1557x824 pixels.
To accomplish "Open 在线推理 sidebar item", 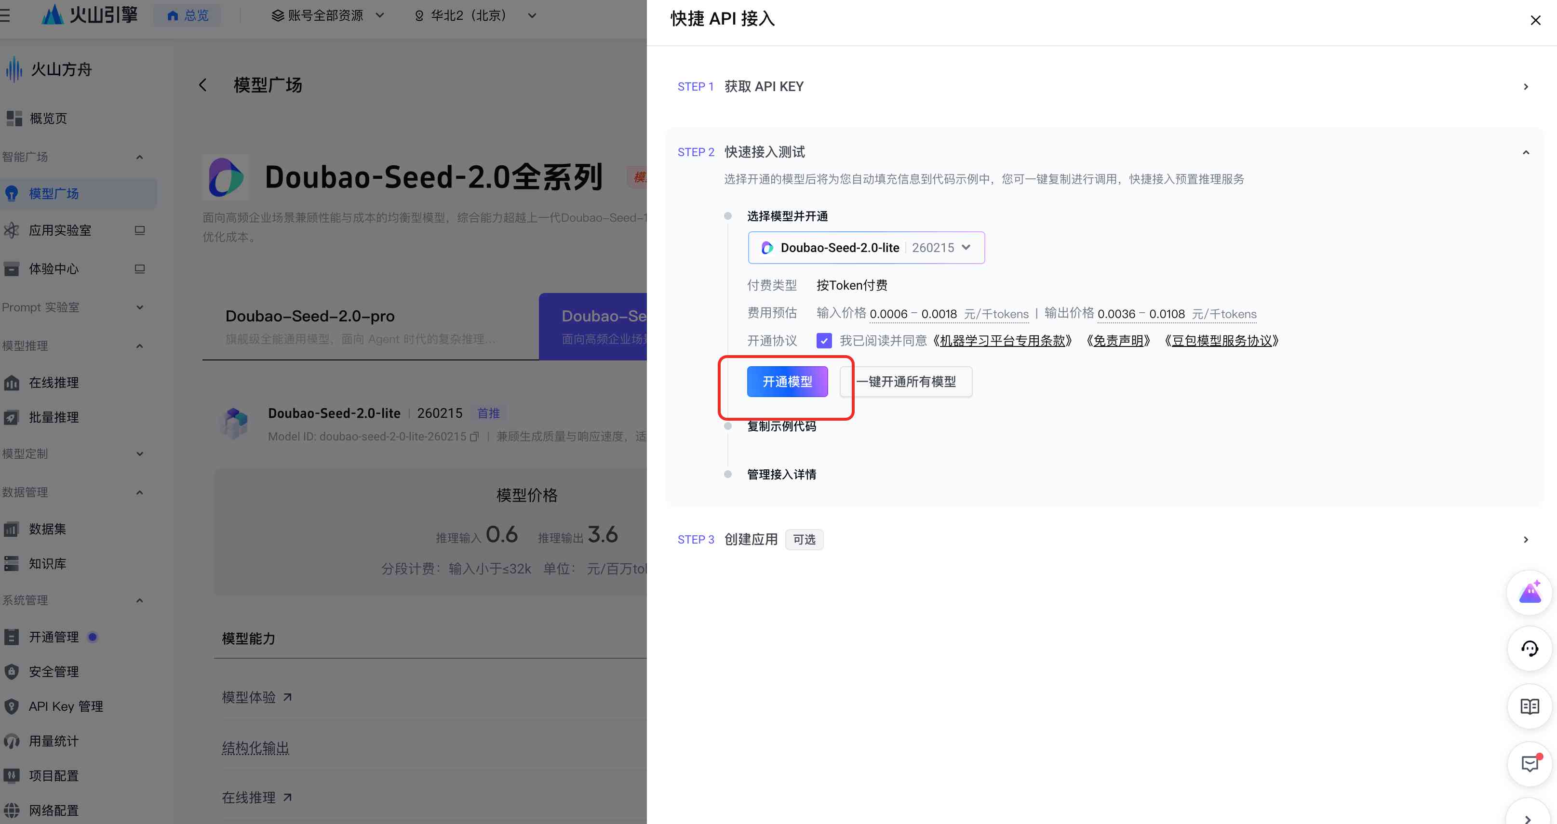I will point(54,383).
